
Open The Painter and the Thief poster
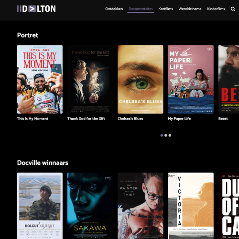(141, 206)
